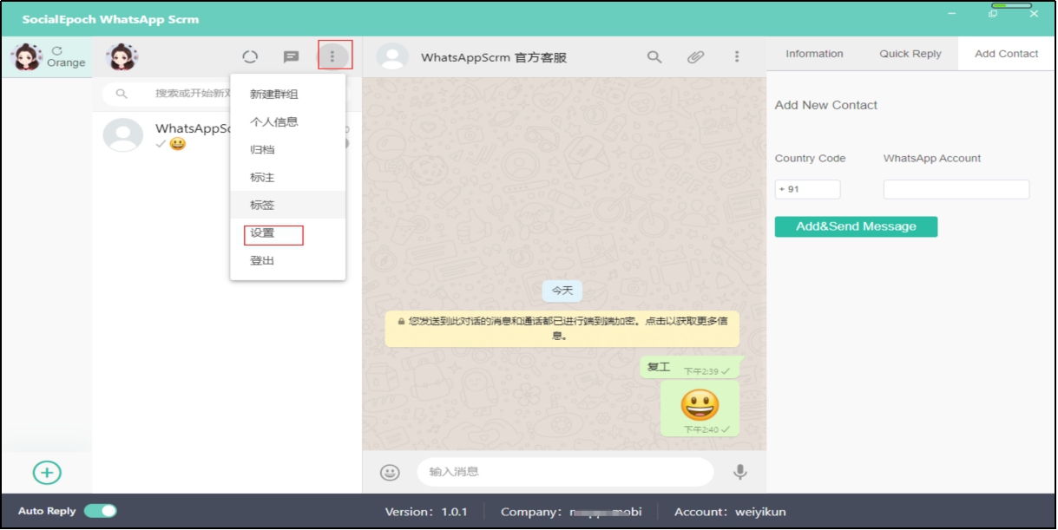Click the Company status bar text
The image size is (1058, 530).
pyautogui.click(x=571, y=512)
